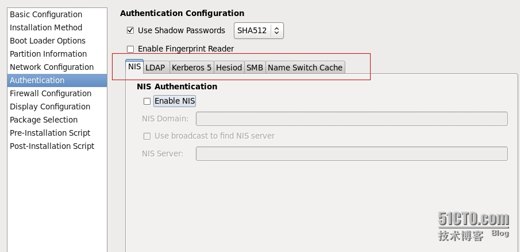Open the SHA512 hash algorithm dropdown

259,31
